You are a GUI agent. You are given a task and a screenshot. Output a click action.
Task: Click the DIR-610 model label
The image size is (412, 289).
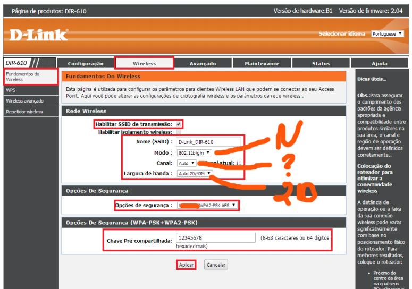(x=16, y=63)
